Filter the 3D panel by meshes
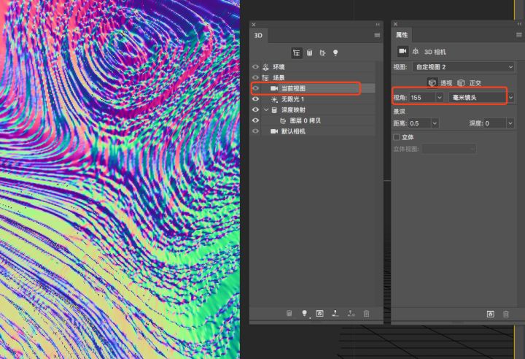Screen dimensions: 525x359 (x=310, y=53)
